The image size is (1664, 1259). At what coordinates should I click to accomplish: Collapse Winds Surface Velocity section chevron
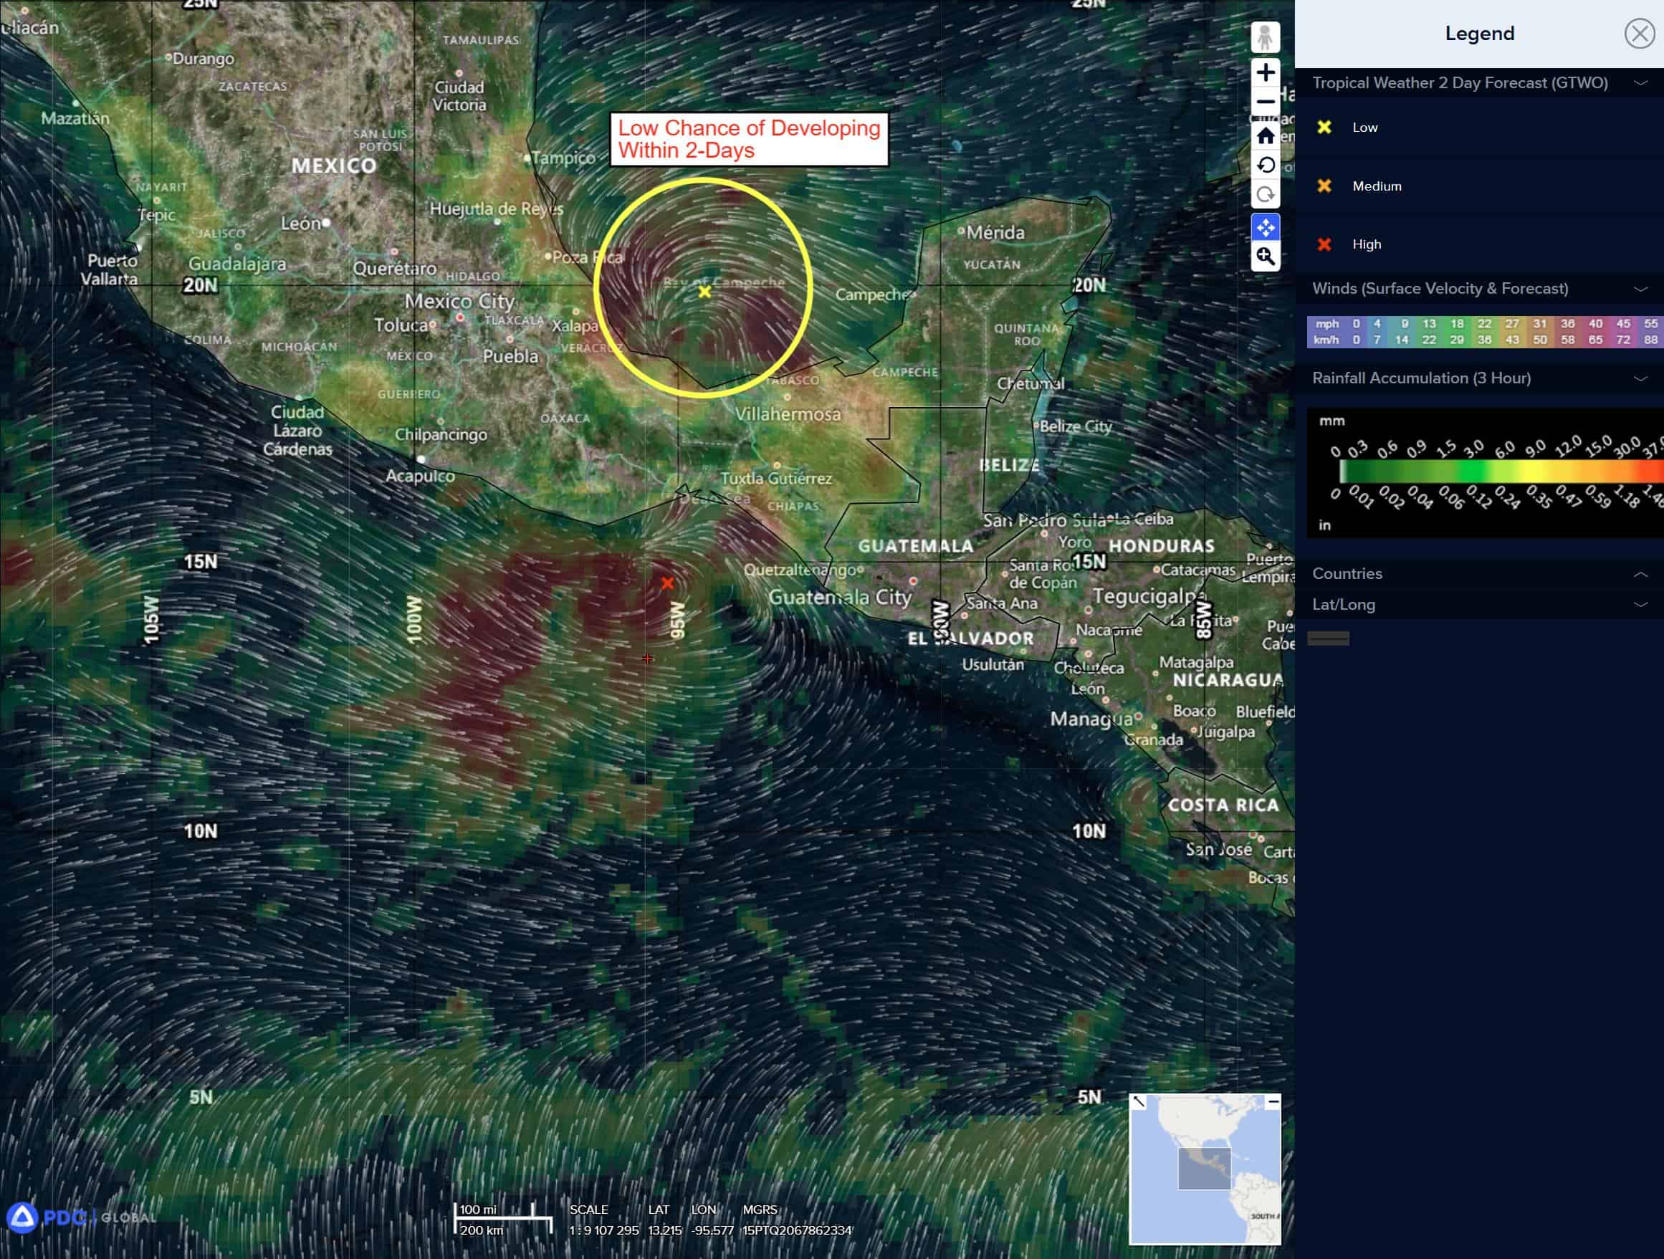(x=1640, y=289)
